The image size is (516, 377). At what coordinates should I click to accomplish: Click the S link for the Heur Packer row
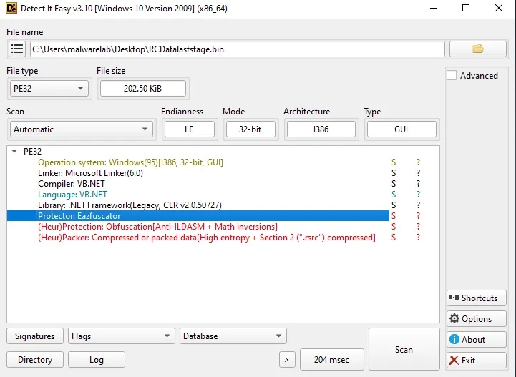[x=393, y=238]
